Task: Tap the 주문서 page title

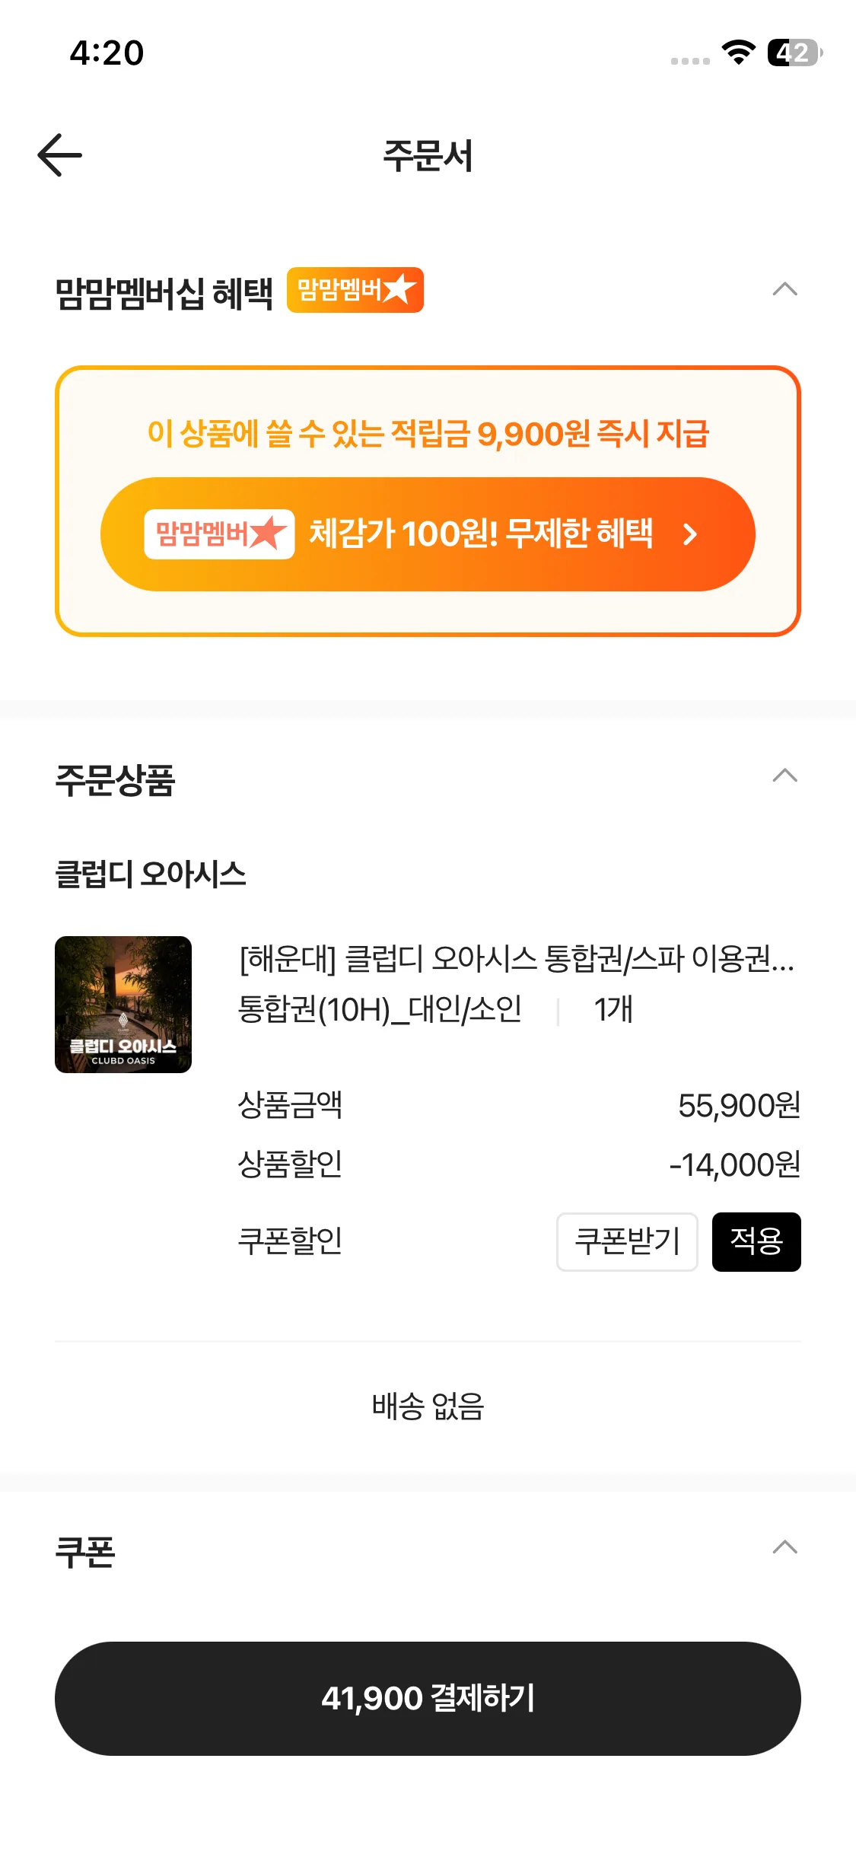Action: coord(428,156)
